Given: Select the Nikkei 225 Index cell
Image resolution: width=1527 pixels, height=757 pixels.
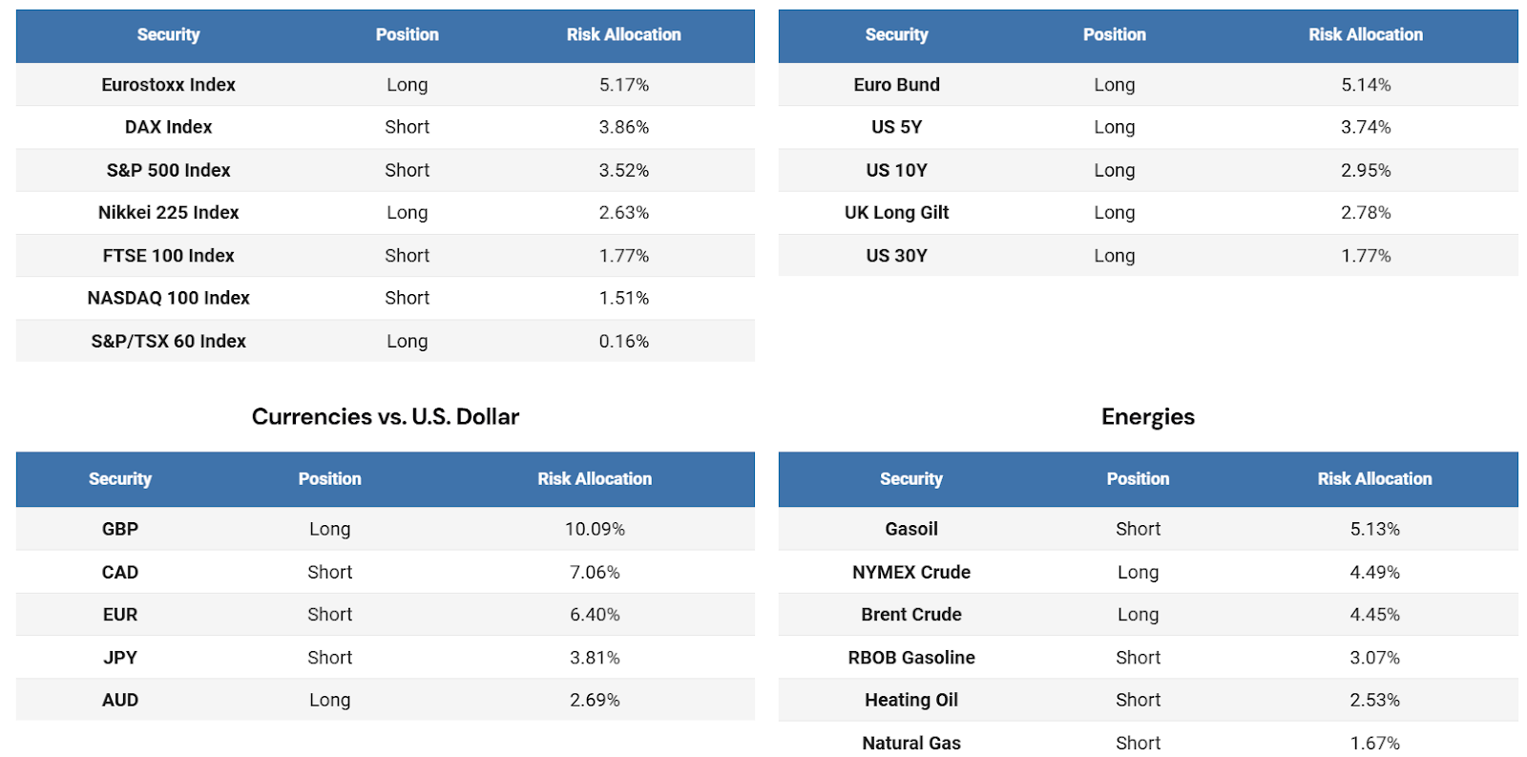Looking at the screenshot, I should tap(168, 213).
